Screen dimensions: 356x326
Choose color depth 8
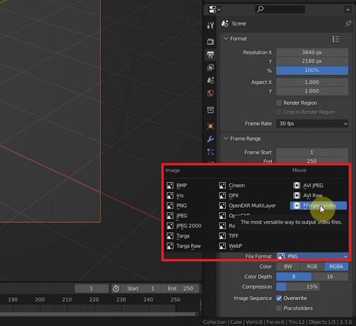[294, 277]
